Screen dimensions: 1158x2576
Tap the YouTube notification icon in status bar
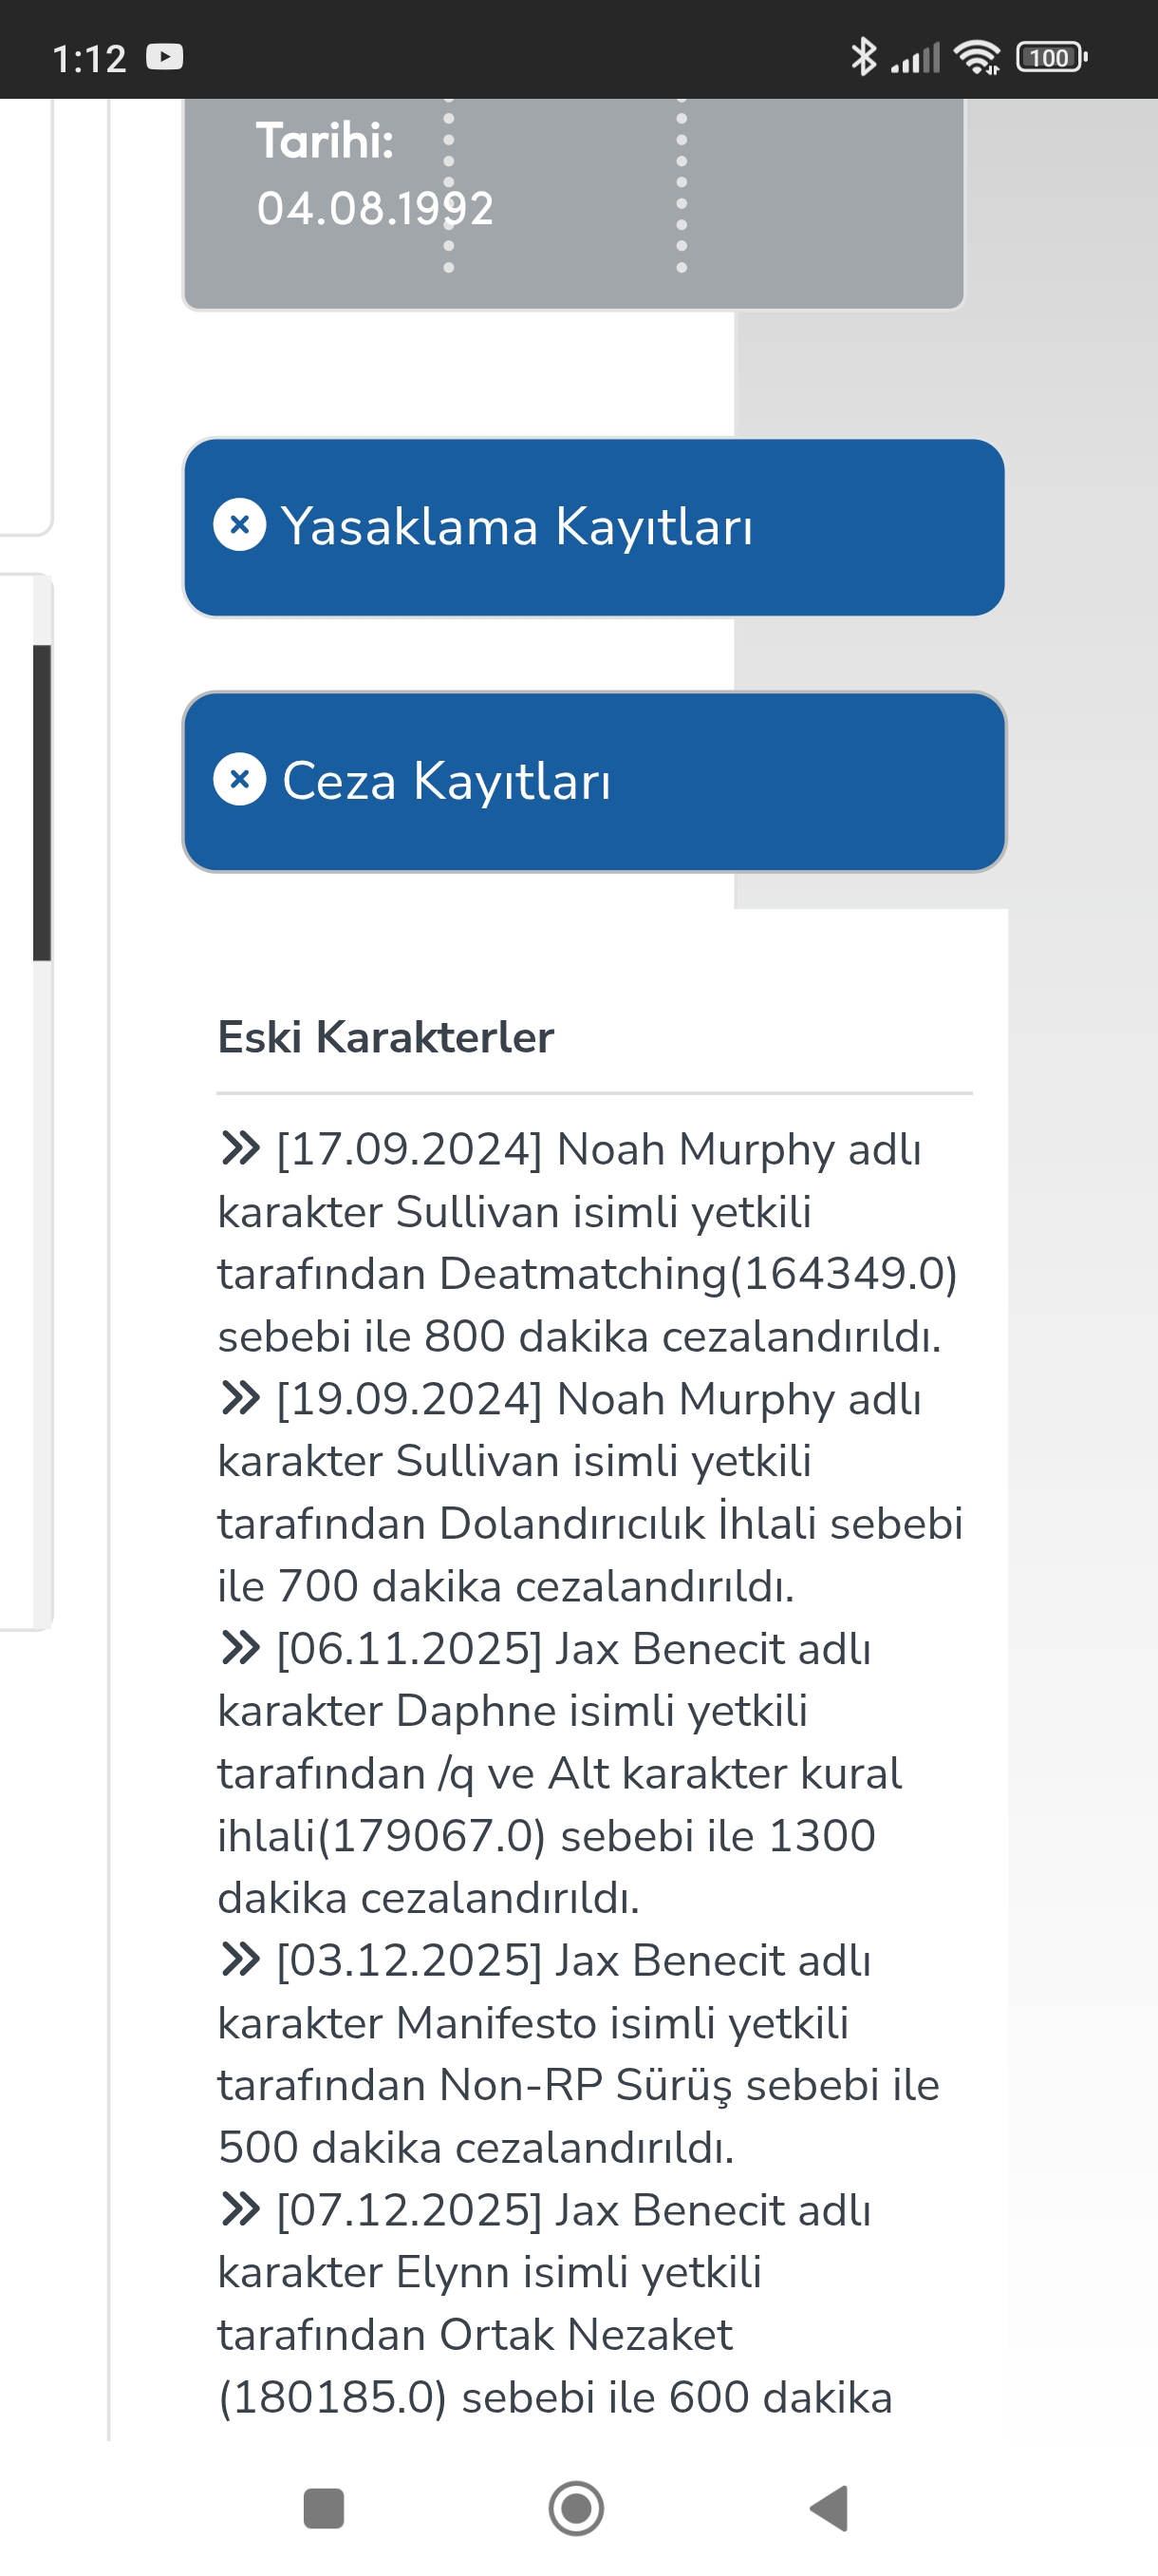click(165, 57)
